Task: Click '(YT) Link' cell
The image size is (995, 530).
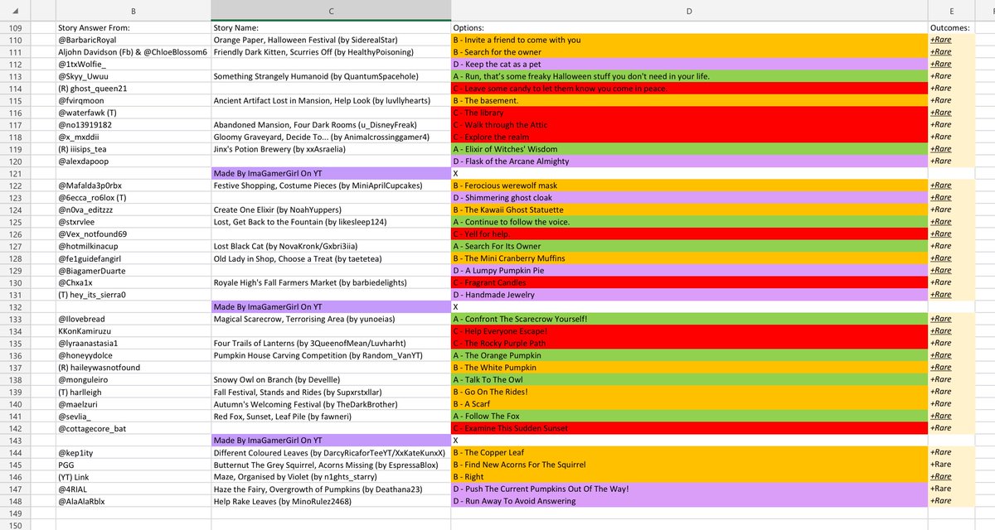Action: [x=133, y=476]
